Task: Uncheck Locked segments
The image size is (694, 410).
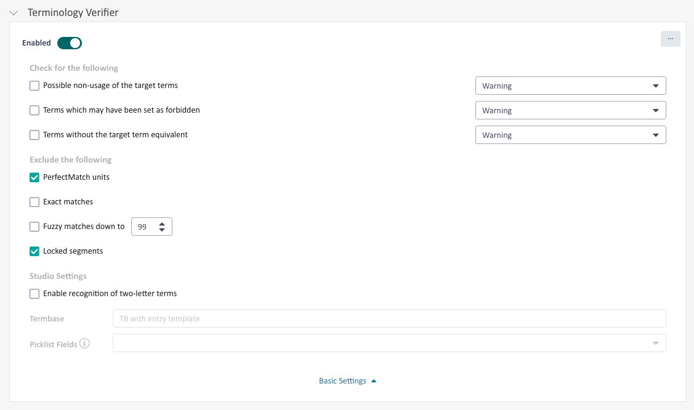Action: (34, 251)
